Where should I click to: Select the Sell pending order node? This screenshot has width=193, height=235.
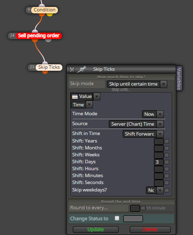[x=39, y=36]
